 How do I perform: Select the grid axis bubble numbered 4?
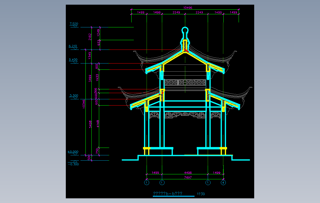[x=223, y=183]
